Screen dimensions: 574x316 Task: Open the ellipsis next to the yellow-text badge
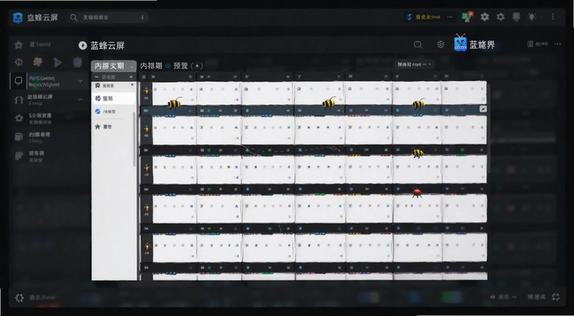(x=450, y=17)
